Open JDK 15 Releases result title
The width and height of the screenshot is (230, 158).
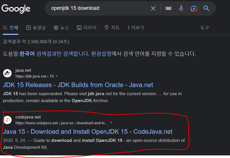click(78, 85)
